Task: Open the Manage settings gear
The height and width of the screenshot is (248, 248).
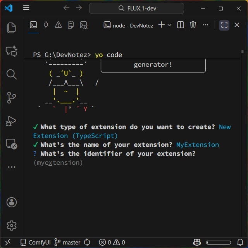Action: click(12, 225)
